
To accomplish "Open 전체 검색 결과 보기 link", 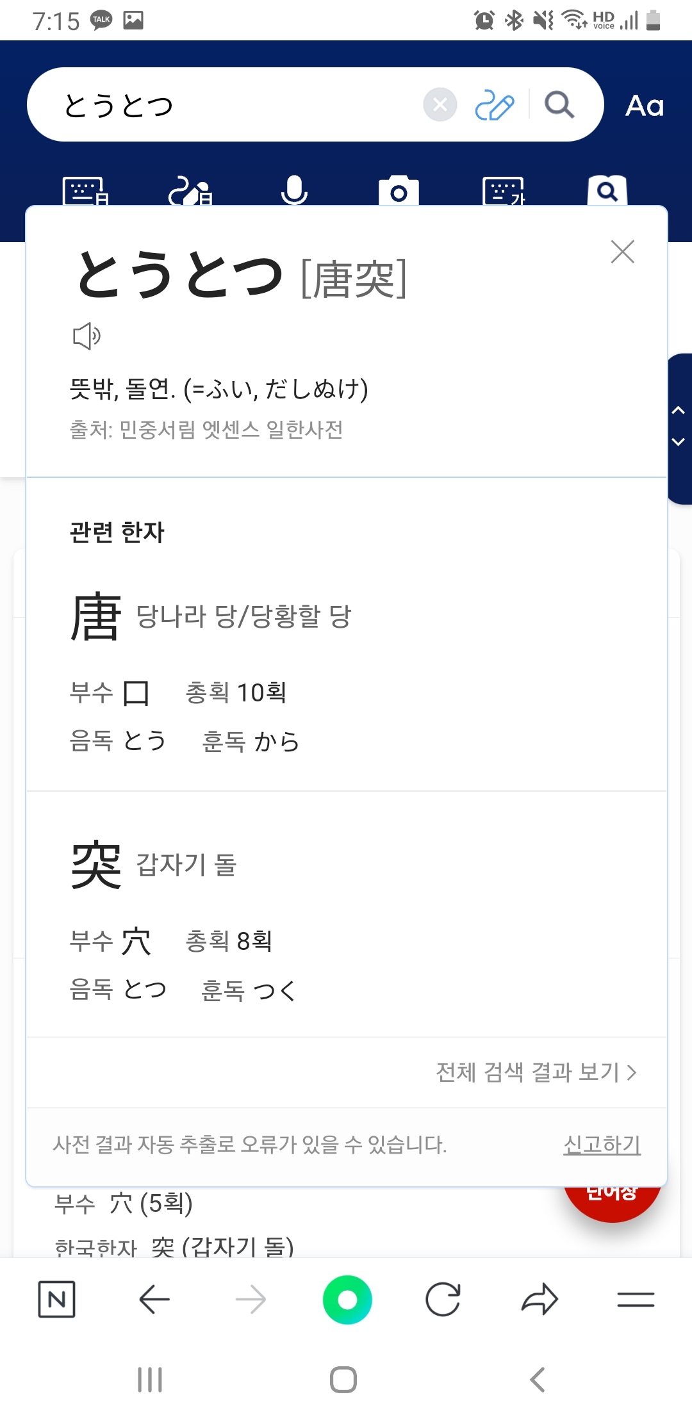I will [536, 1072].
